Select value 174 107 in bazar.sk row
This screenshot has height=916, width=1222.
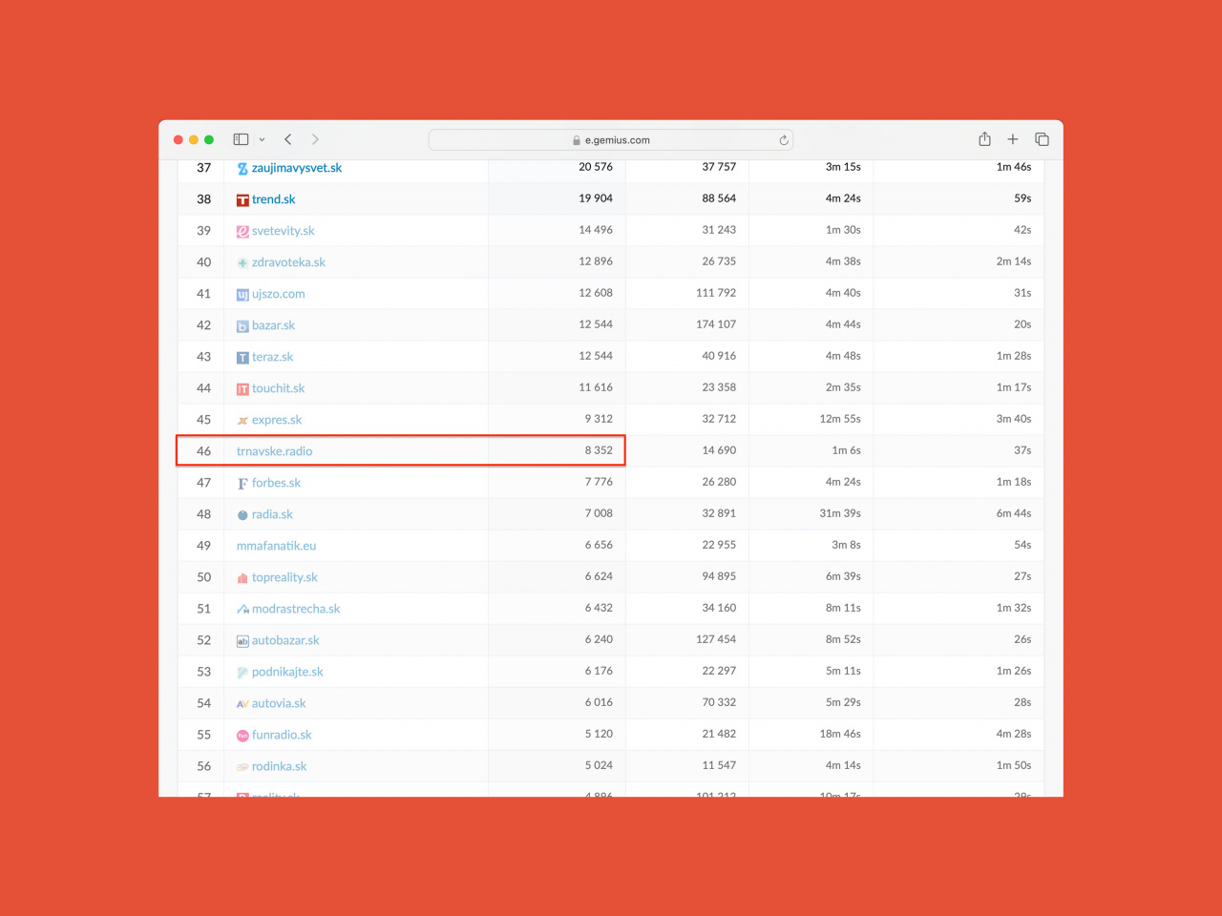[x=716, y=324]
